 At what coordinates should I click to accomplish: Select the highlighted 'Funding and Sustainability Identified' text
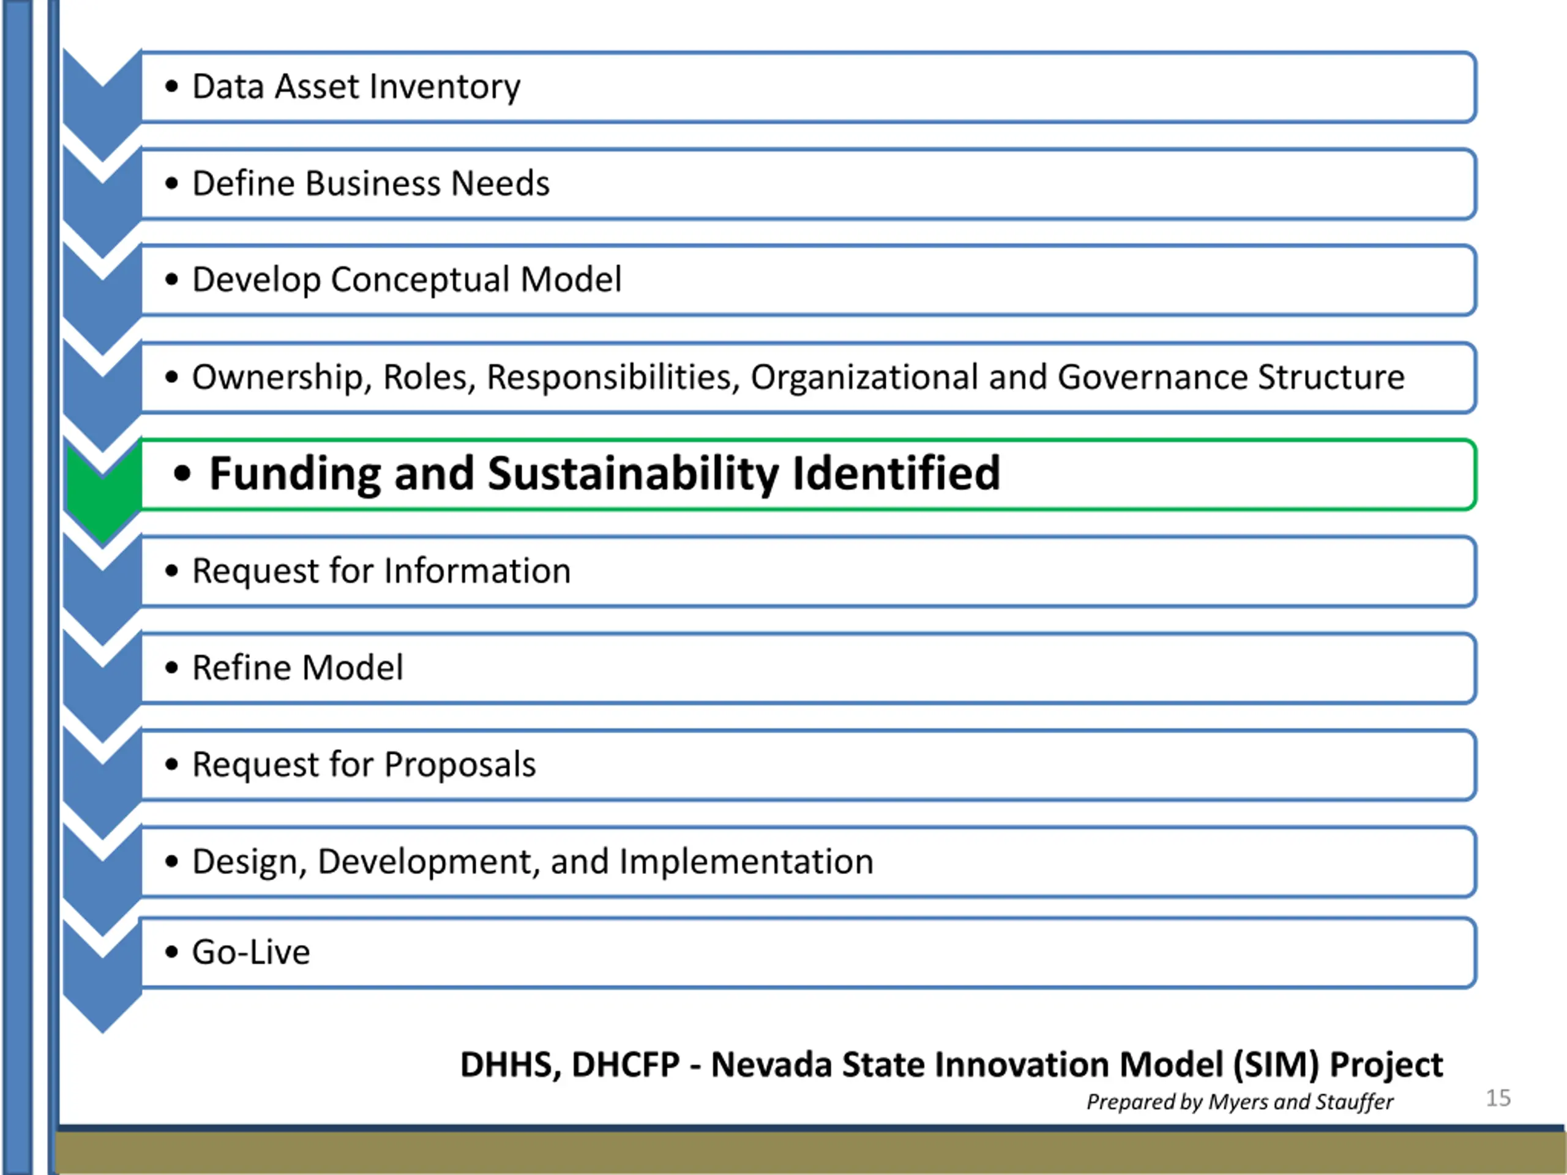click(604, 474)
